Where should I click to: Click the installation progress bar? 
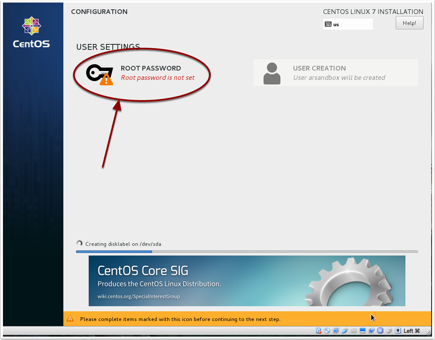[x=247, y=252]
